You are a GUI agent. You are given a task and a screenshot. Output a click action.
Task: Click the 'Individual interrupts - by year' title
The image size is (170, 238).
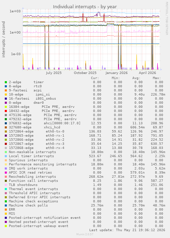tap(85, 7)
